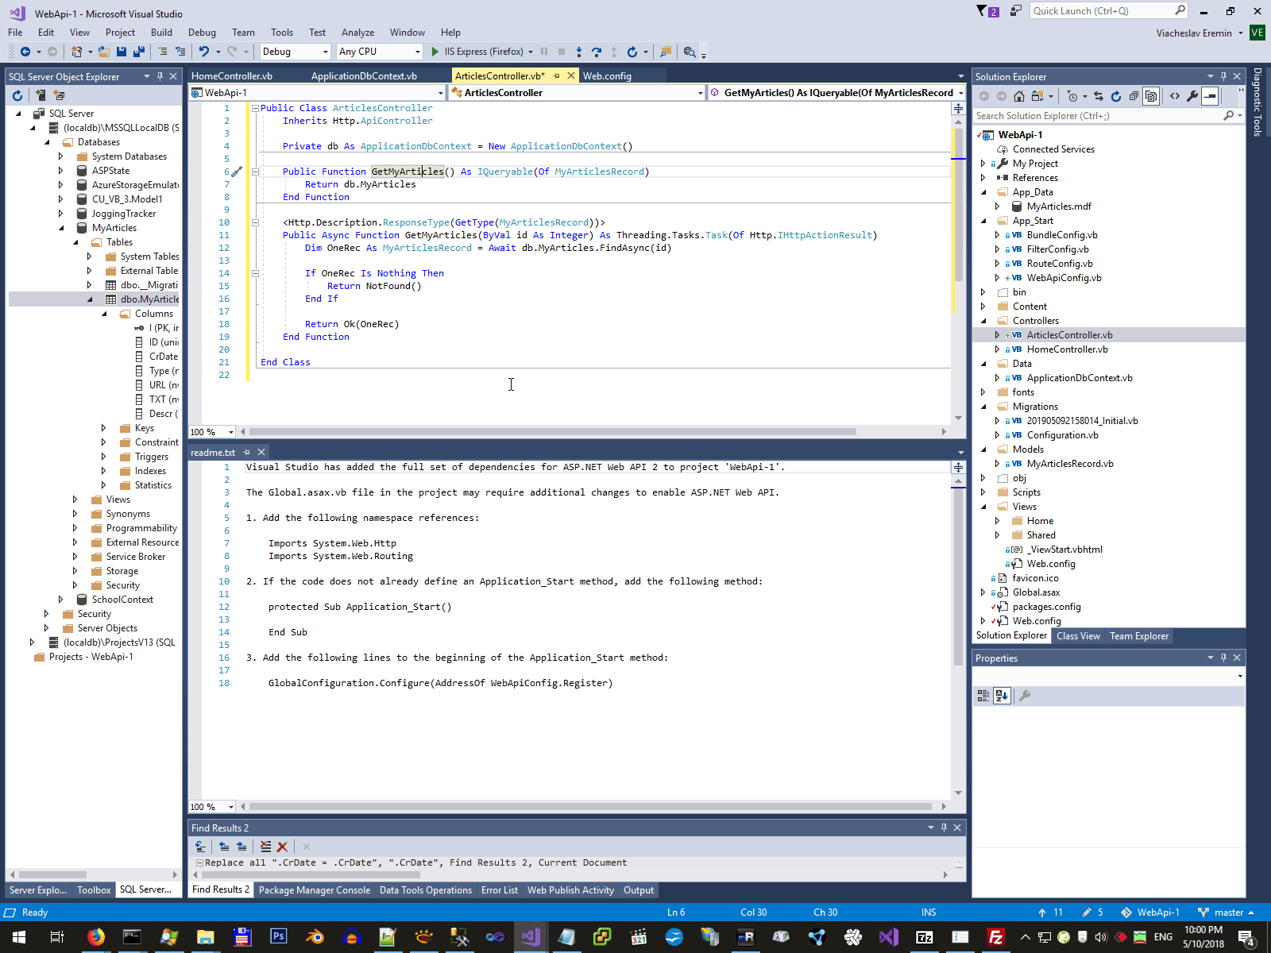Click the Clear All red X in Find Results
The height and width of the screenshot is (953, 1271).
pyautogui.click(x=282, y=847)
